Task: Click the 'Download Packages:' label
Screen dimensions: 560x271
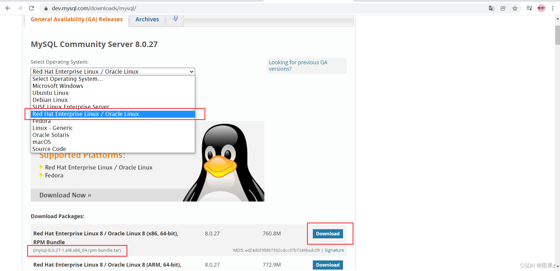Action: [x=58, y=216]
